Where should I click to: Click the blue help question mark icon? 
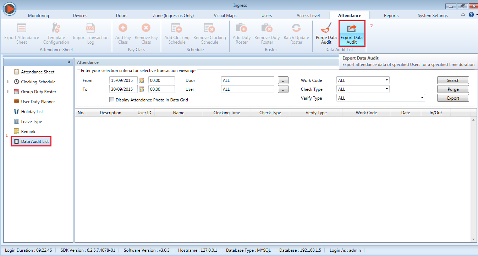(471, 15)
